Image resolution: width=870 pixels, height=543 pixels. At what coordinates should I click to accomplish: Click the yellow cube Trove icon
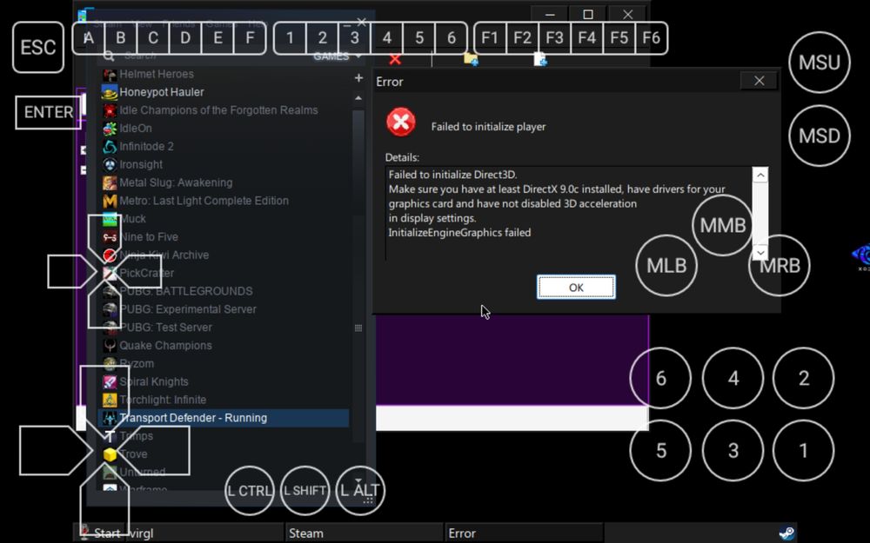[110, 454]
